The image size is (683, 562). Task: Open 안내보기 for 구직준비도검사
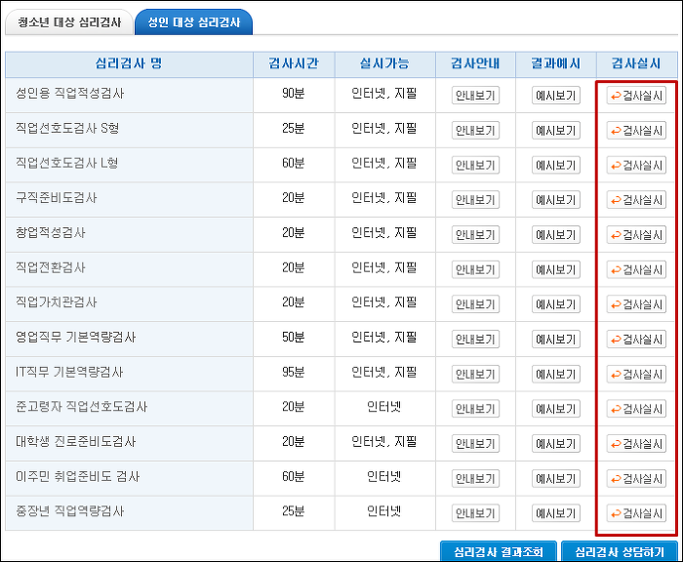click(x=475, y=200)
